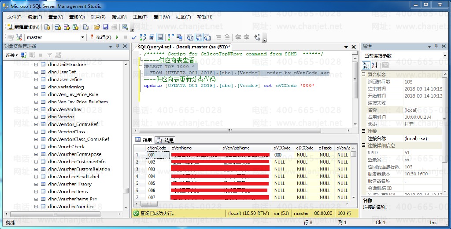Open the Properties pages icon in Properties panel
Image resolution: width=451 pixels, height=229 pixels.
click(x=385, y=65)
